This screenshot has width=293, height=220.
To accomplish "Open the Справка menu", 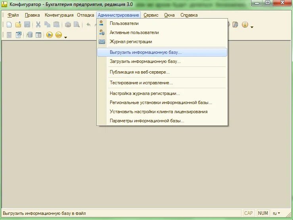I will click(189, 15).
